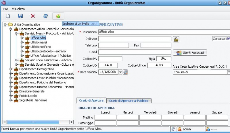Click the New document toolbar icon
Screen dimensions: 230x133
(x=8, y=16)
